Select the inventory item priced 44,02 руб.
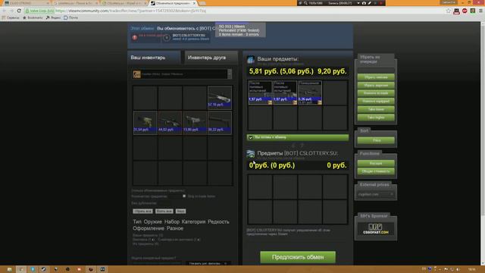The image size is (485, 273). click(170, 123)
